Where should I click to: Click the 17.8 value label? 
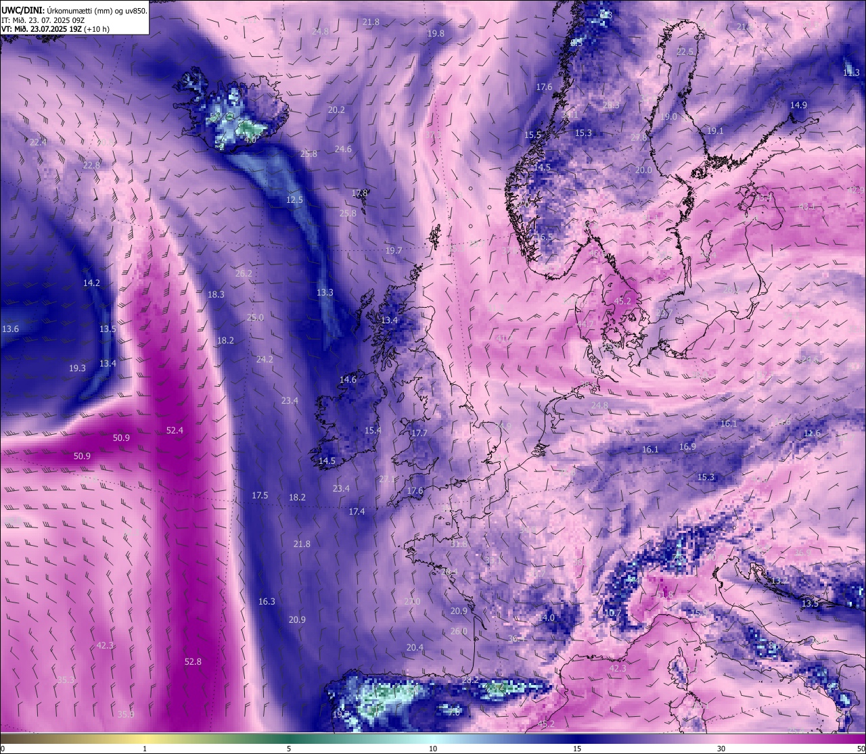[360, 193]
